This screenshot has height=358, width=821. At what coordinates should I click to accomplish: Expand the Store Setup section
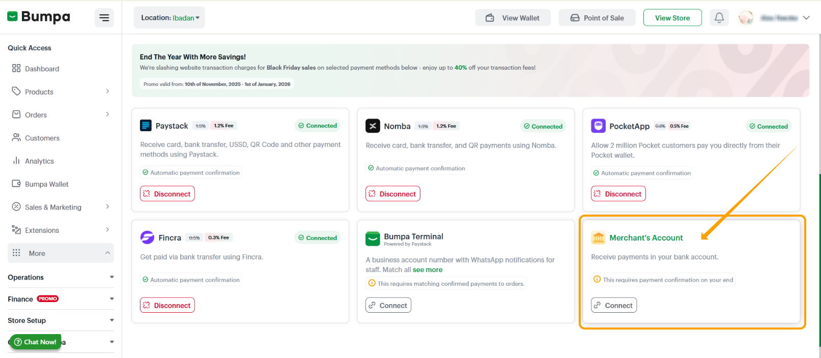pos(61,320)
